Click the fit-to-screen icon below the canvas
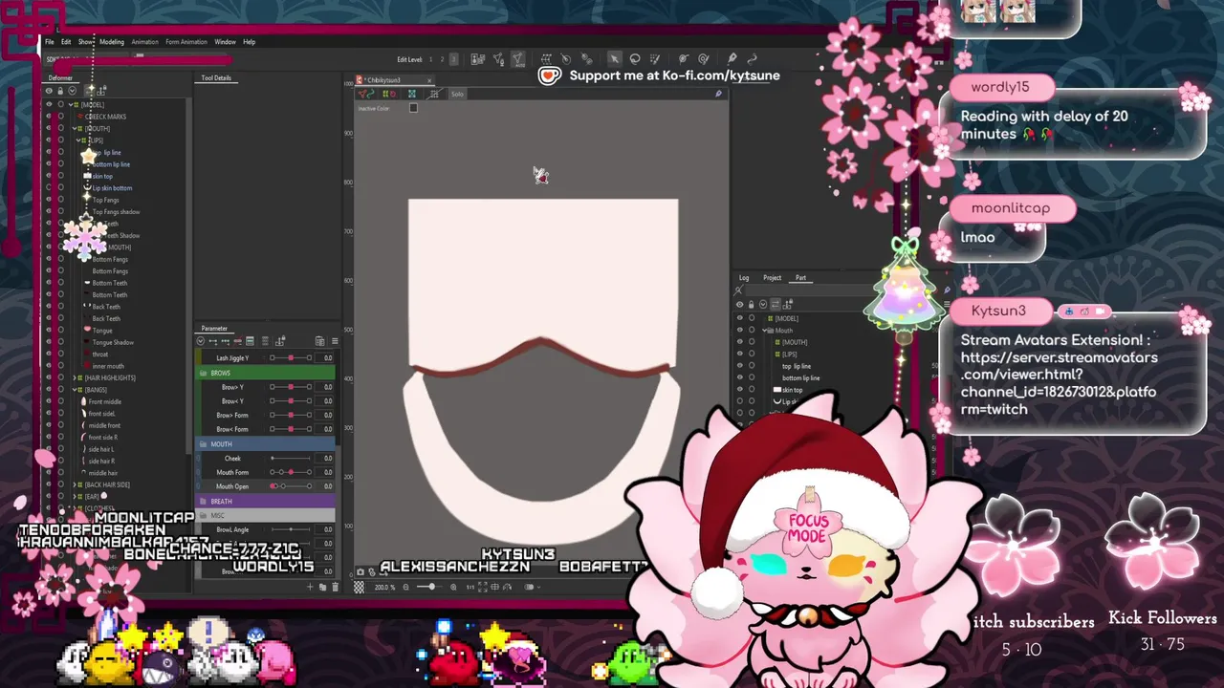The height and width of the screenshot is (688, 1224). pos(483,587)
